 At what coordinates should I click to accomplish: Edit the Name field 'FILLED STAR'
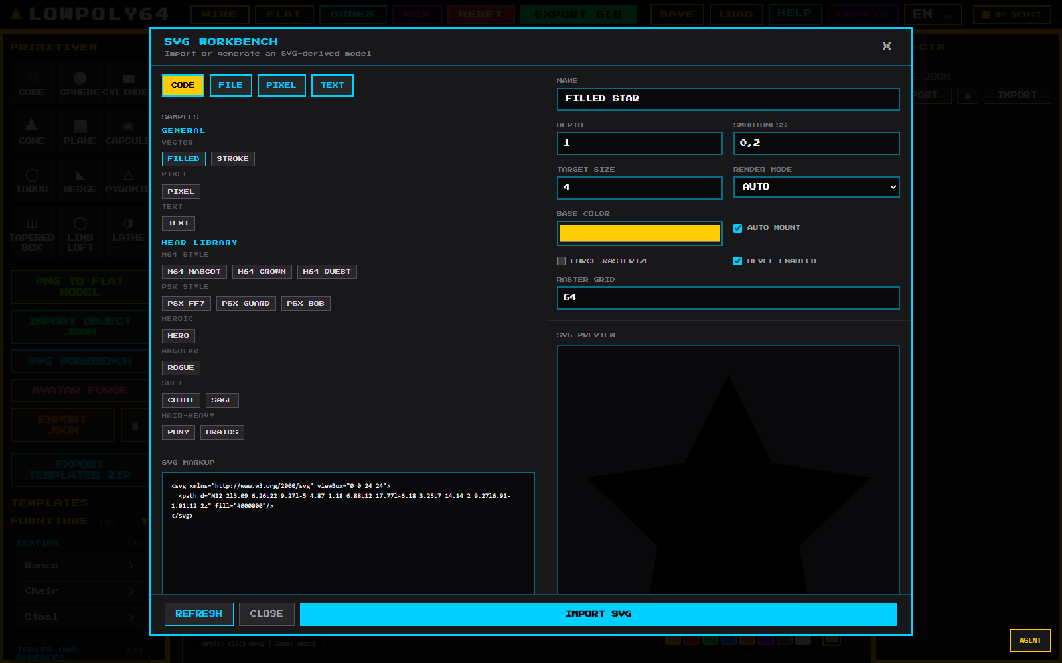pyautogui.click(x=728, y=99)
